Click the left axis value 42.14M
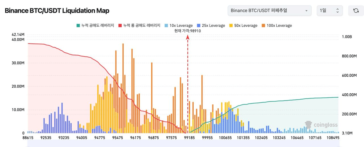The width and height of the screenshot is (364, 147). (x=18, y=35)
